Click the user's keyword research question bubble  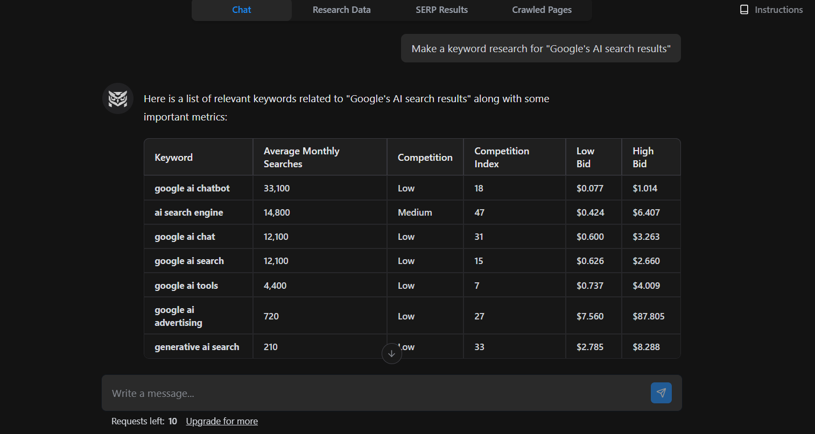click(540, 48)
